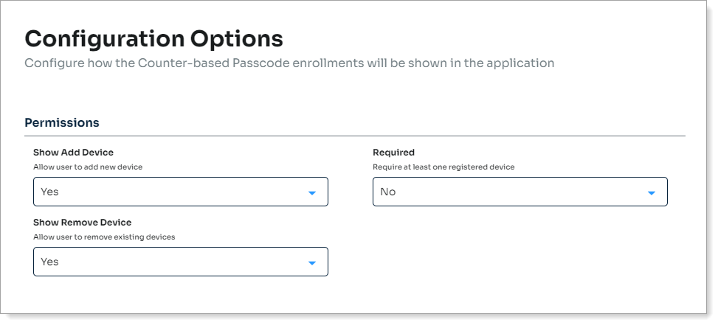Click "Allow user to remove existing devices" text

[x=104, y=237]
